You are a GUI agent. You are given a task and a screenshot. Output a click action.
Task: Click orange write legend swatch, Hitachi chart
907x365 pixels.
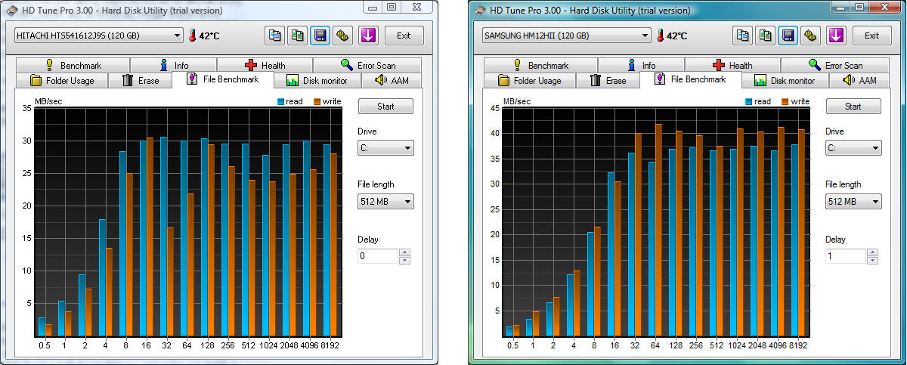[x=317, y=101]
